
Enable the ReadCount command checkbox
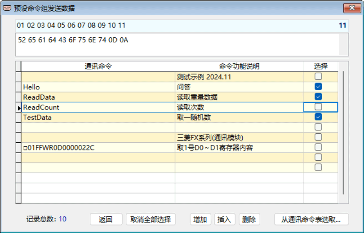[318, 107]
